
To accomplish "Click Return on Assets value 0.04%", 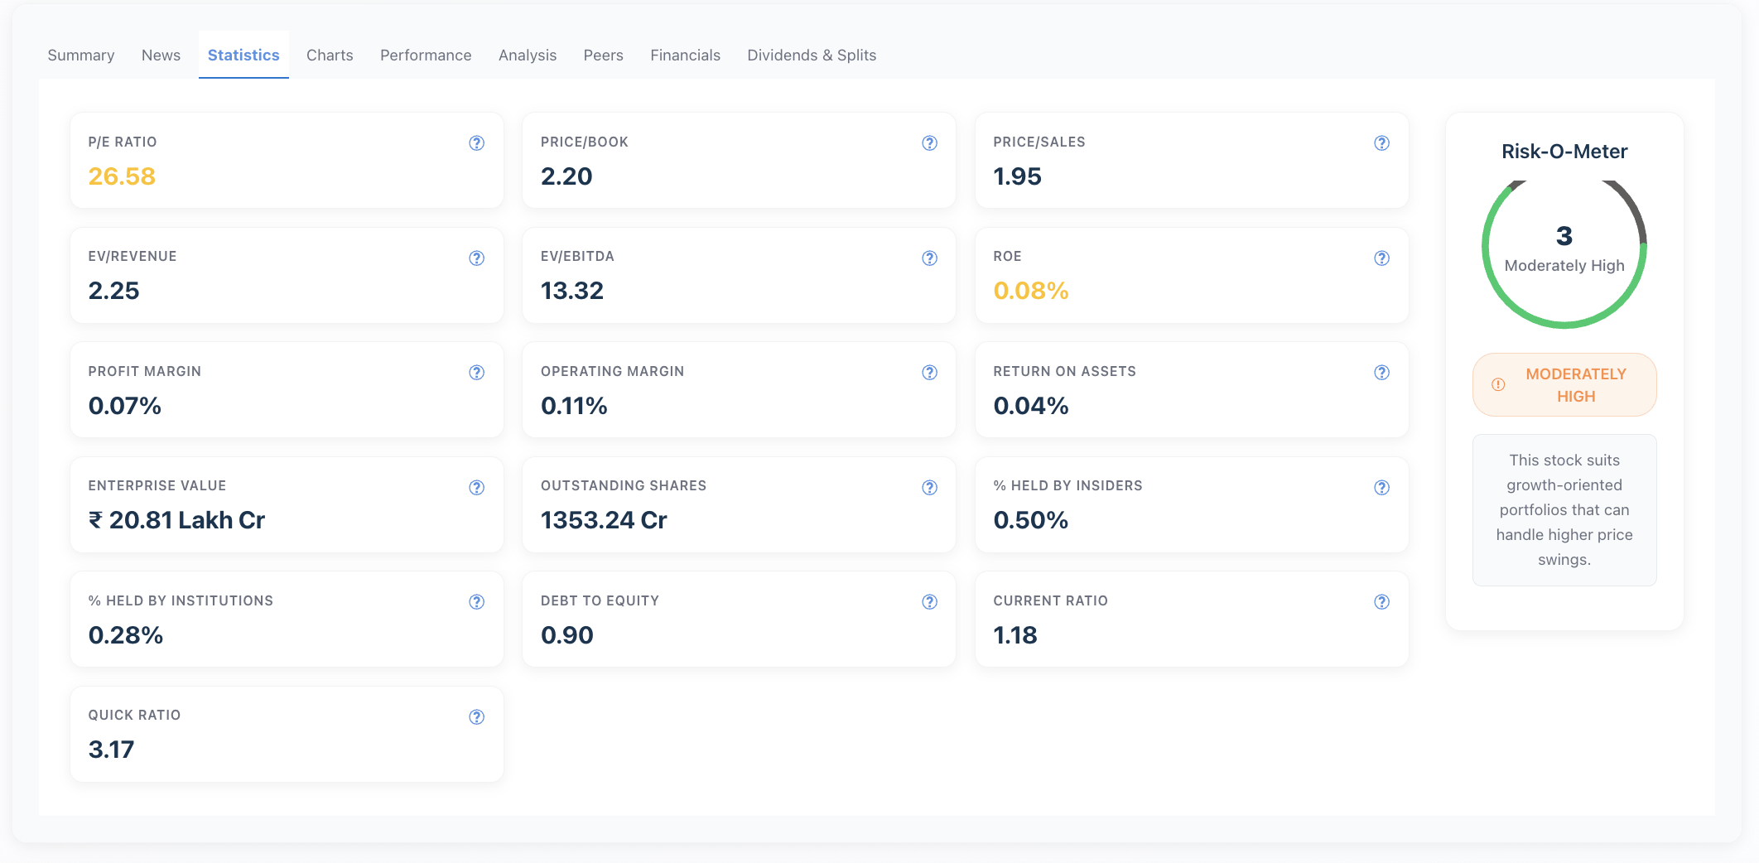I will (x=1031, y=406).
